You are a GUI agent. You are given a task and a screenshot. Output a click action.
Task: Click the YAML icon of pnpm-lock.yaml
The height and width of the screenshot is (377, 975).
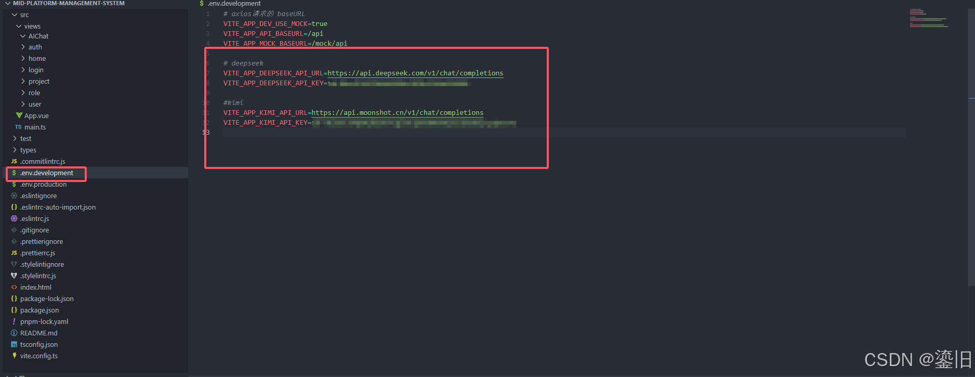(x=14, y=321)
